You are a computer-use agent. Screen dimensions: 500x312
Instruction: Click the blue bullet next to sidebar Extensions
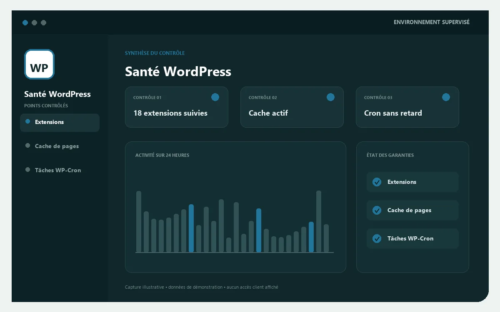click(x=28, y=121)
